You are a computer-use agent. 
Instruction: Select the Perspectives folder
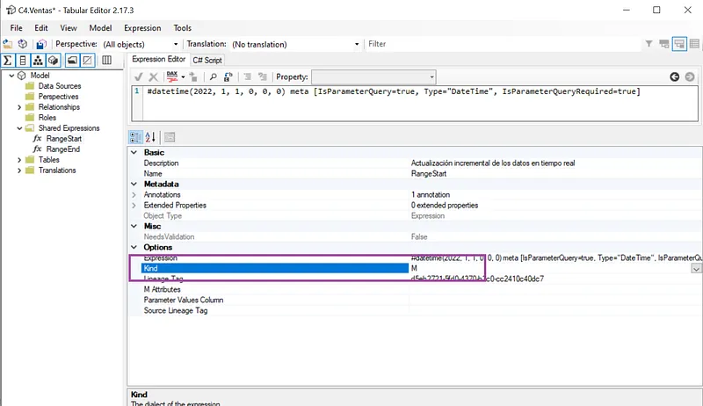tap(58, 97)
